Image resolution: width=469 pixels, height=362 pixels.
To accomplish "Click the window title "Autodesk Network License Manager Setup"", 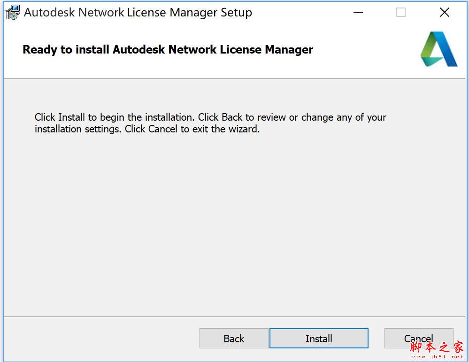I will click(x=138, y=13).
